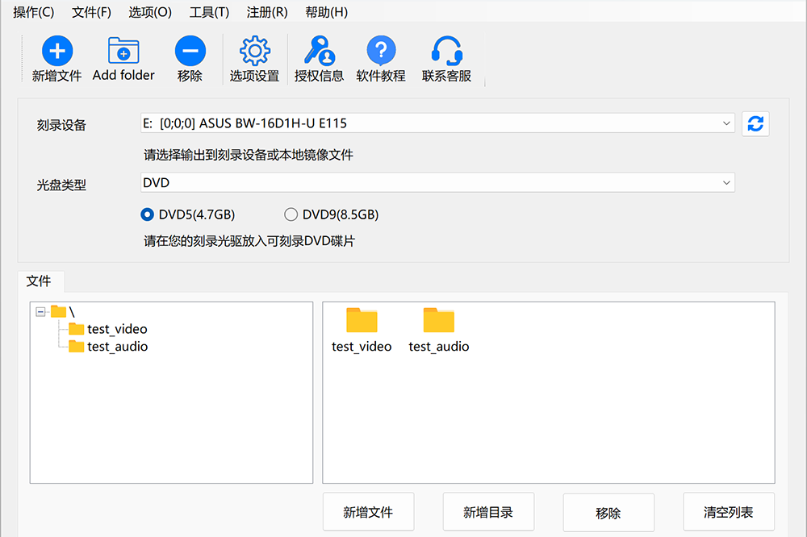Click 联系客服 headset icon
The height and width of the screenshot is (537, 807).
pyautogui.click(x=446, y=52)
